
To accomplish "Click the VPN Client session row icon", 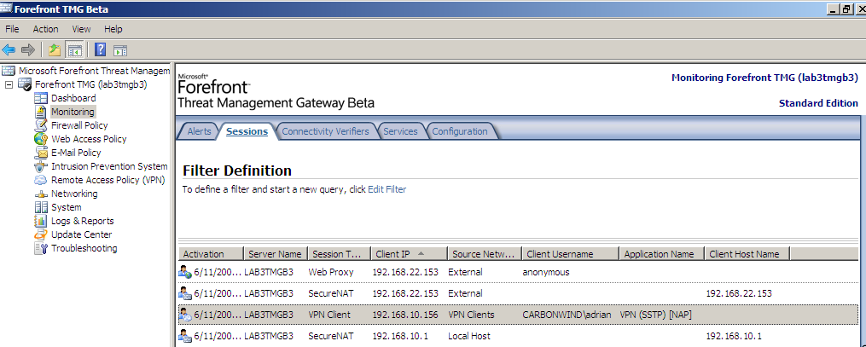I will 185,315.
